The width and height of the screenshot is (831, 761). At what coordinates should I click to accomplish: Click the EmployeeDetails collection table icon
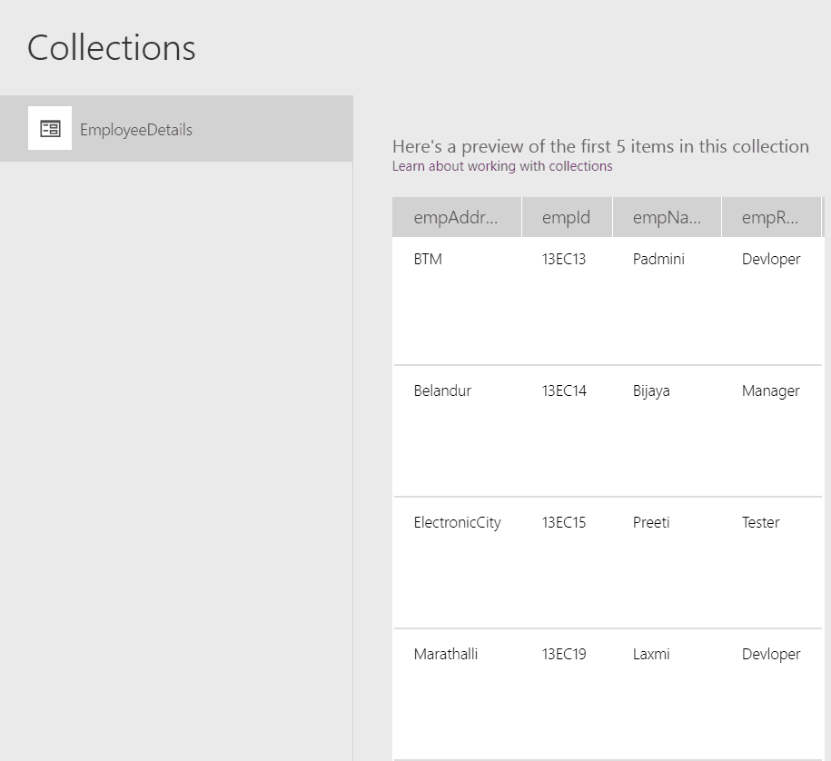click(49, 128)
